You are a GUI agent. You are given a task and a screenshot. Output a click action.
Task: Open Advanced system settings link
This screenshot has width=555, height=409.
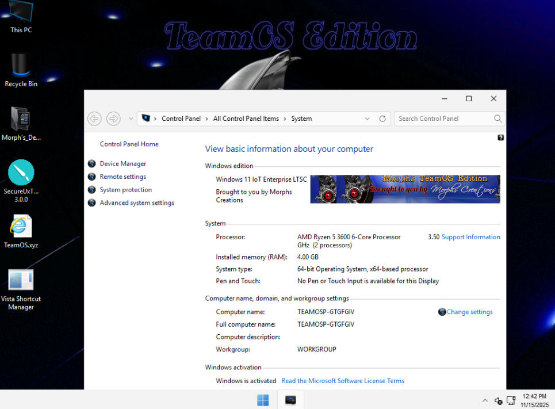pyautogui.click(x=136, y=203)
